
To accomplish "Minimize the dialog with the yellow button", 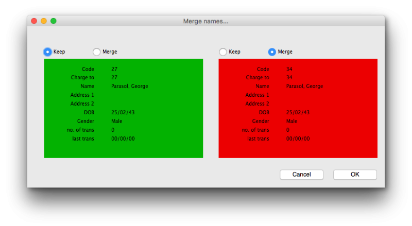I will click(44, 21).
